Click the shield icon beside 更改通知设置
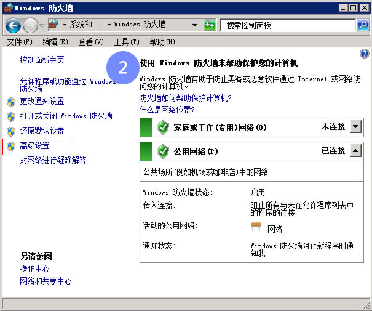372x311 pixels. click(x=11, y=101)
